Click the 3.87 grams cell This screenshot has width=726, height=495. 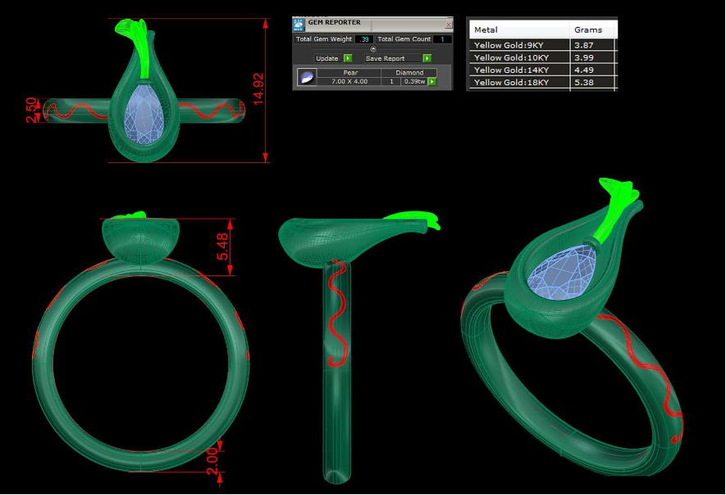click(591, 45)
